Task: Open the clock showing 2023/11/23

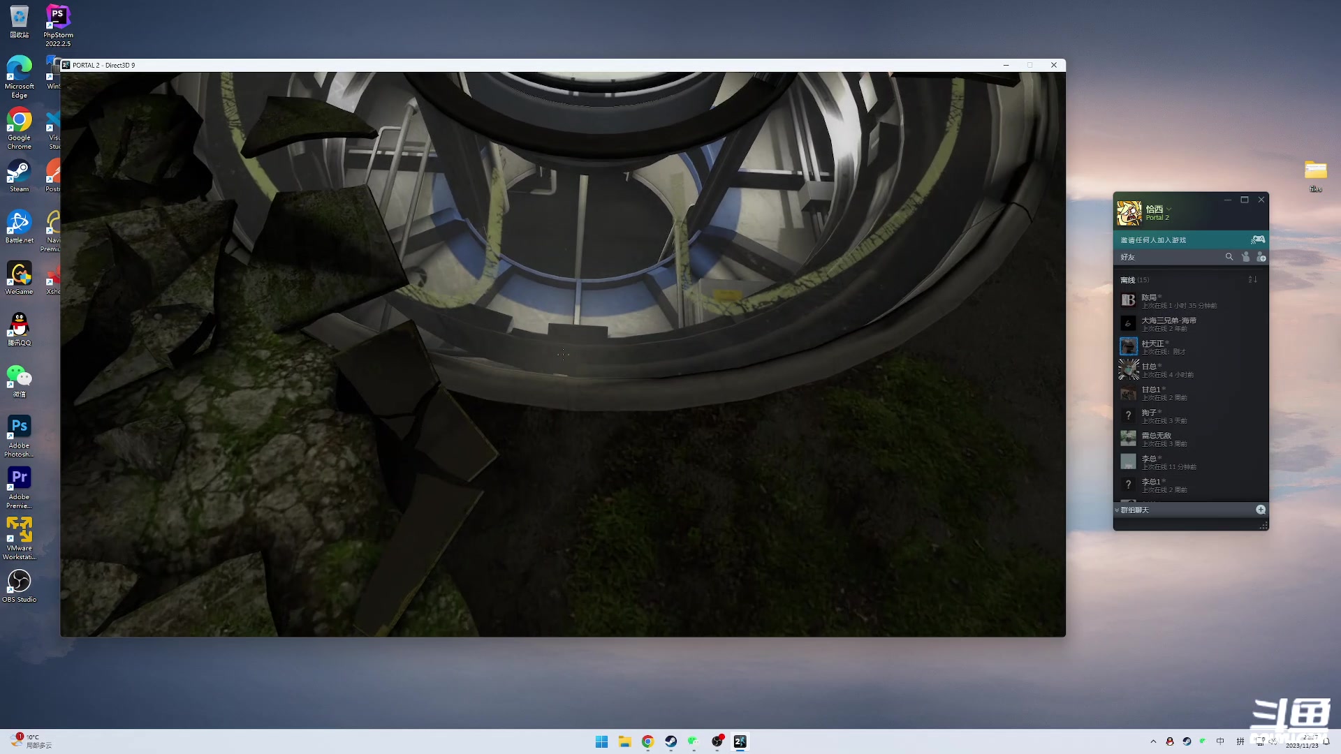Action: tap(1302, 741)
